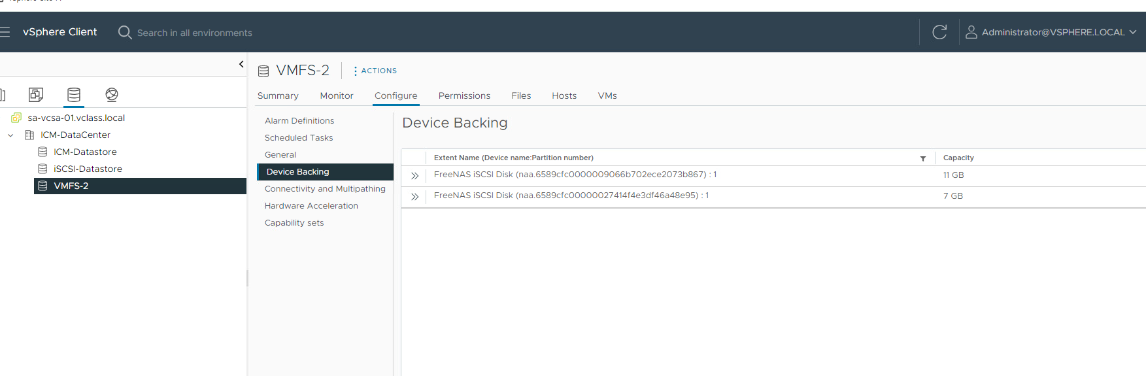The height and width of the screenshot is (376, 1146).
Task: Click the ICM-DataCenter datacenter icon
Action: tap(29, 135)
